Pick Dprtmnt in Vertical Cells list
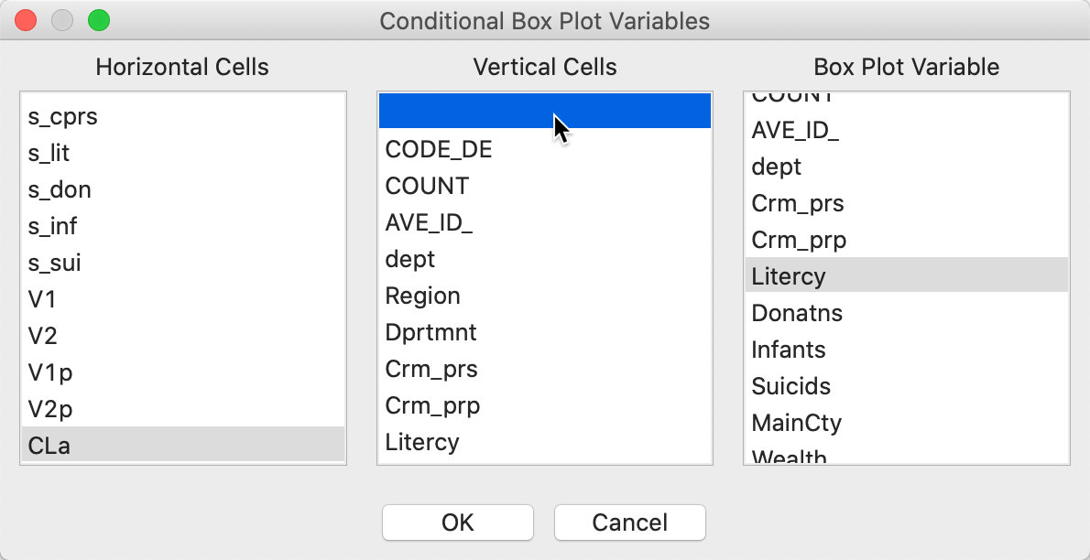This screenshot has width=1090, height=560. coord(545,332)
